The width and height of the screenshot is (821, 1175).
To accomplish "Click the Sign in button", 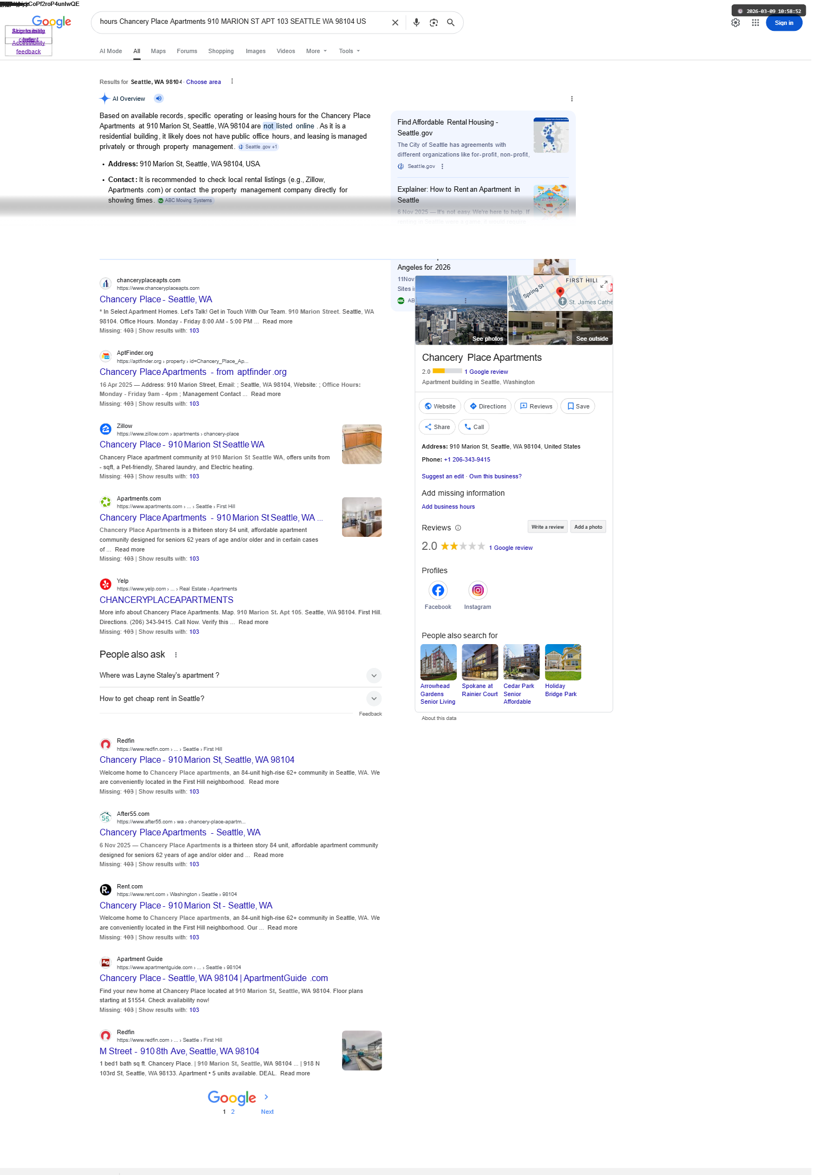I will 784,23.
